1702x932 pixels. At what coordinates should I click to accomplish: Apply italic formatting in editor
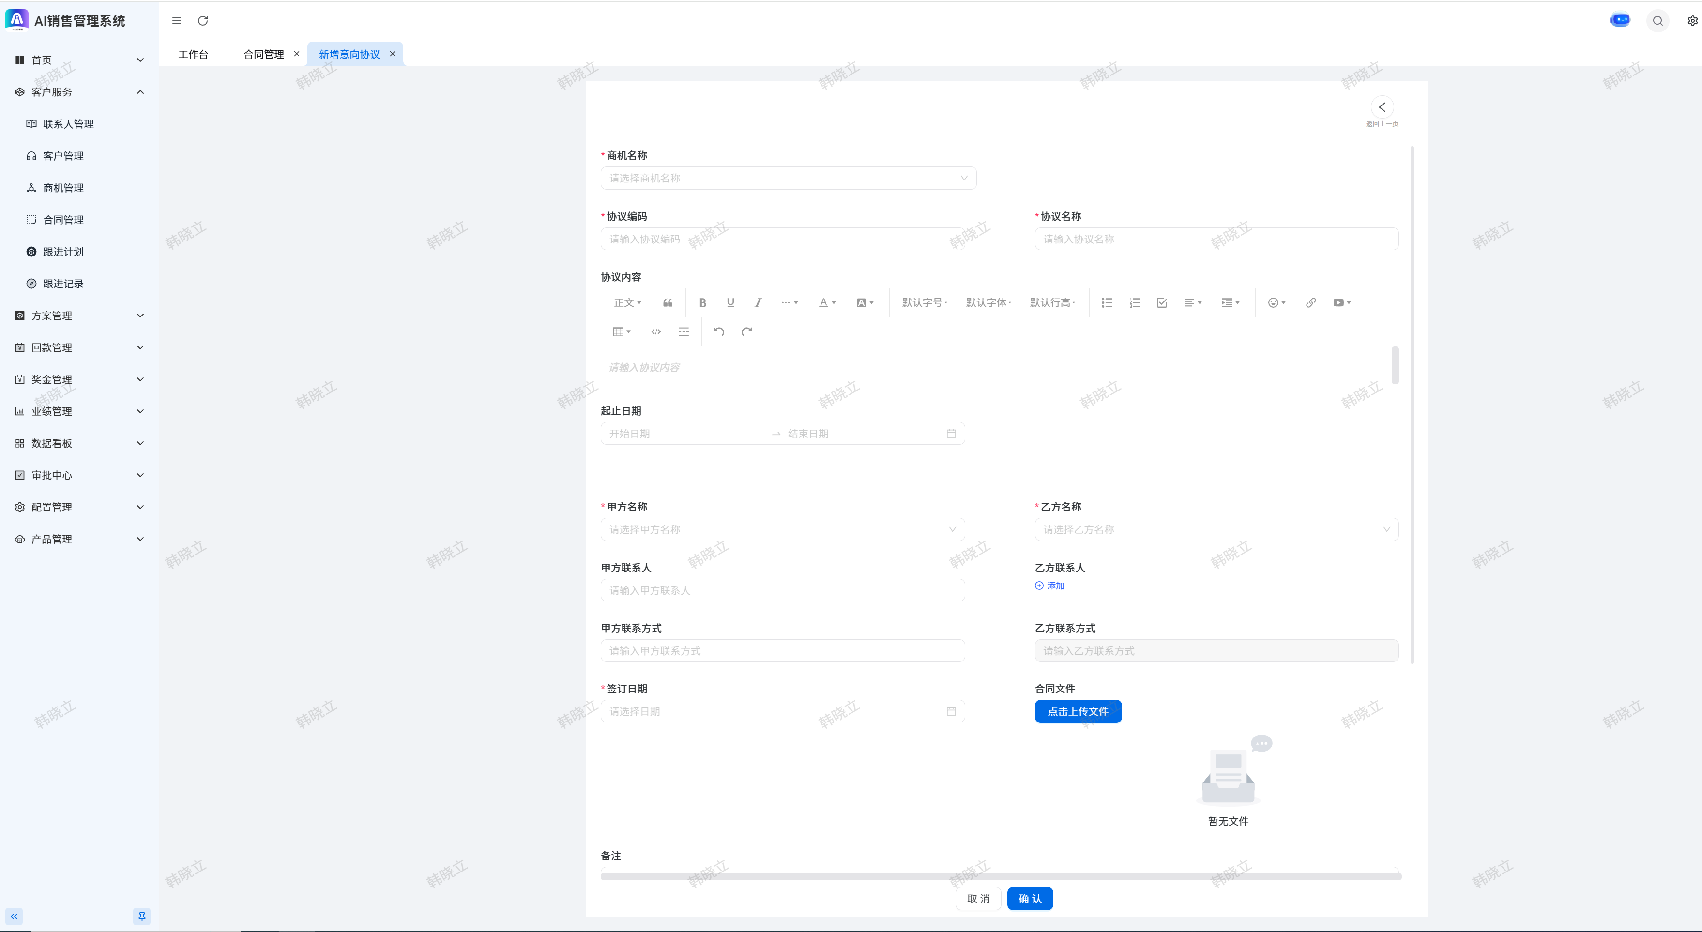pos(758,302)
